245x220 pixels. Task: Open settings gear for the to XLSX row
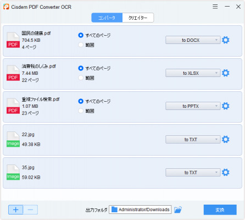tap(225, 73)
